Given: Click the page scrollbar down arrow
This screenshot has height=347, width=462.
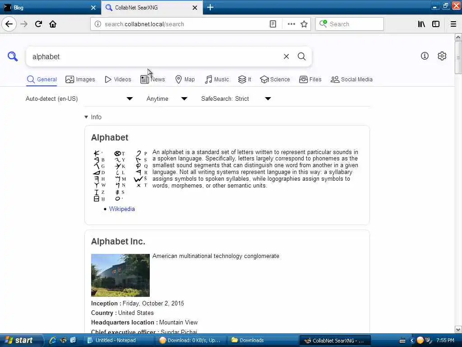Looking at the screenshot, I should (x=458, y=329).
